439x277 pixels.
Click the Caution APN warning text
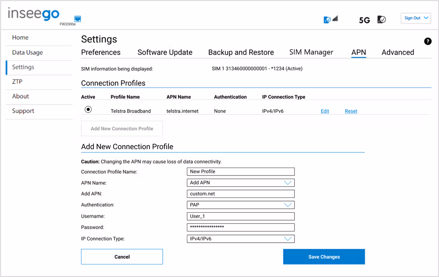tap(151, 162)
